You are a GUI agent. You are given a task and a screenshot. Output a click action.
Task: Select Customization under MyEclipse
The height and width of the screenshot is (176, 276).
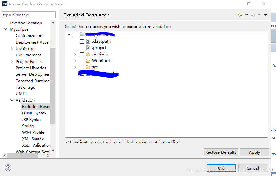(x=29, y=36)
